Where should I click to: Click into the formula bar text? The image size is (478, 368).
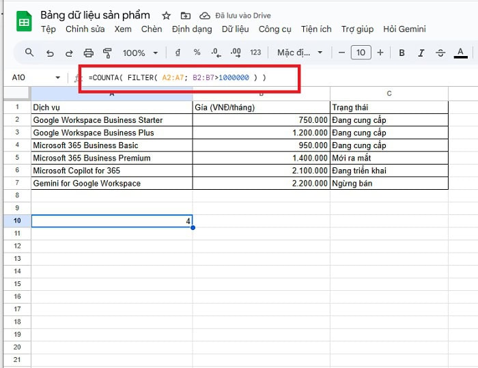coord(177,77)
